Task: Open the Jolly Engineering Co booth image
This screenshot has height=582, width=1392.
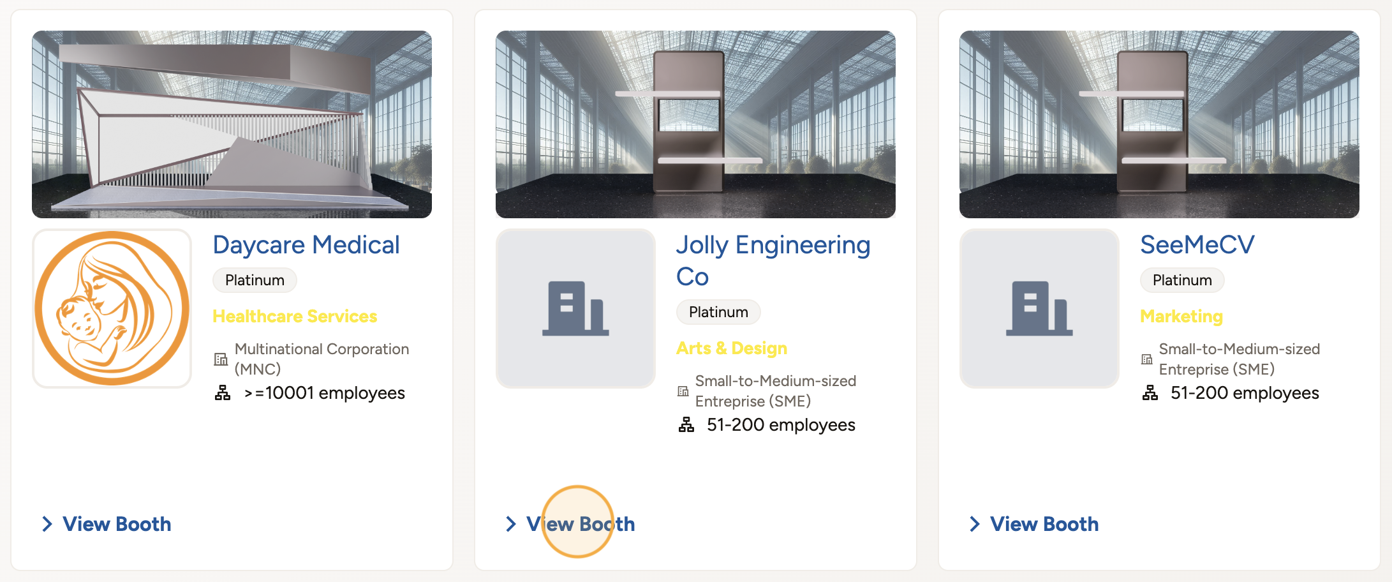Action: pyautogui.click(x=695, y=124)
